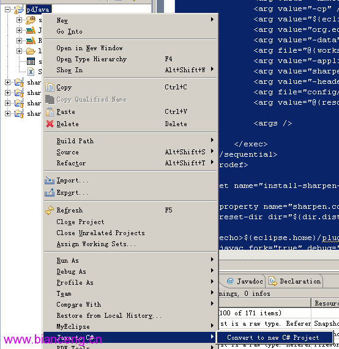Select the first library books icon
This screenshot has width=339, height=349.
point(31,30)
